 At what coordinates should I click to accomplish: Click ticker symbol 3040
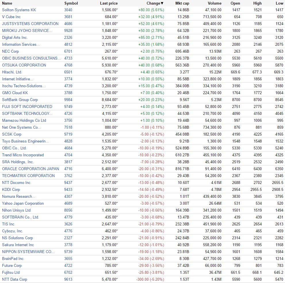[68, 10]
